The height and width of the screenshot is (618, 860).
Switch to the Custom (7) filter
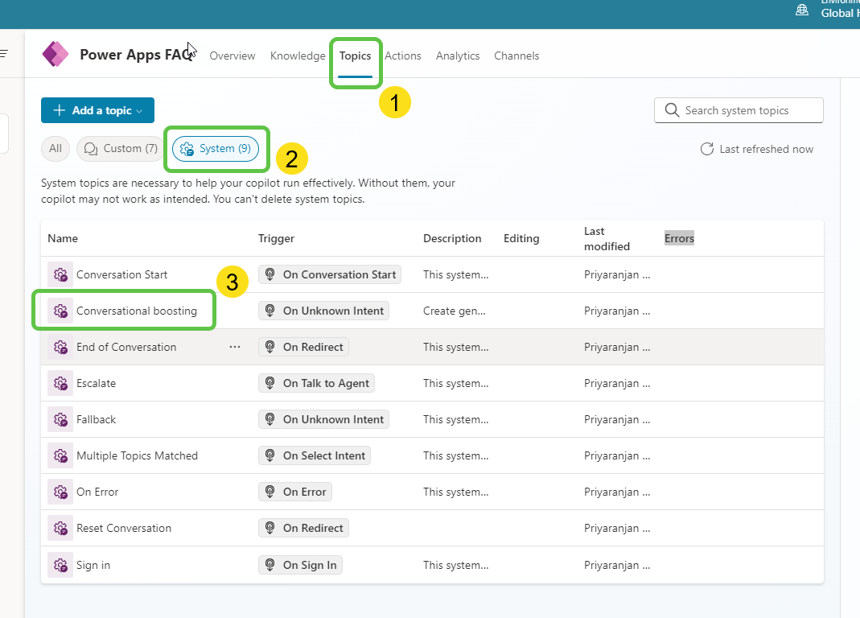click(x=119, y=148)
